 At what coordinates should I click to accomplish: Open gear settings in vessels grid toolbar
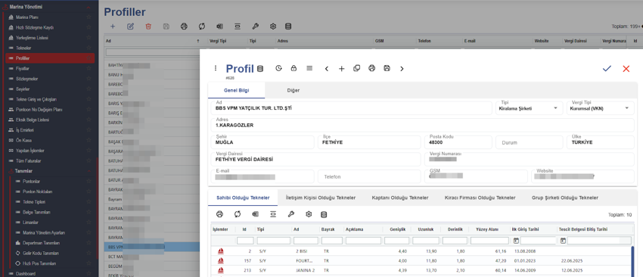pyautogui.click(x=309, y=214)
